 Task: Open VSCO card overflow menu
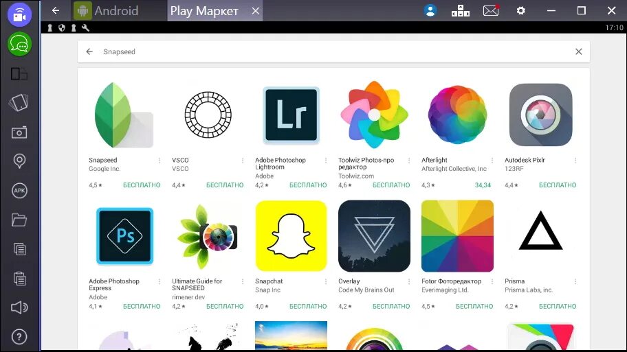pos(243,161)
